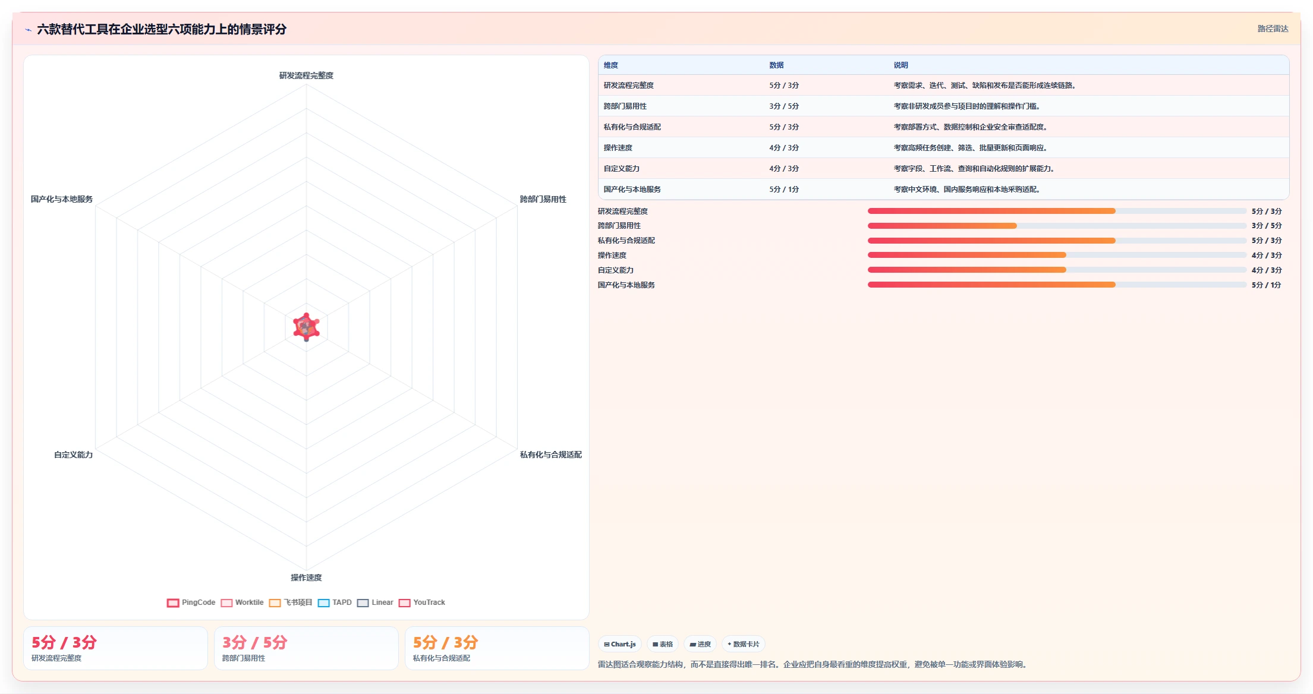
Task: Toggle the PingCode legend series
Action: pyautogui.click(x=191, y=602)
